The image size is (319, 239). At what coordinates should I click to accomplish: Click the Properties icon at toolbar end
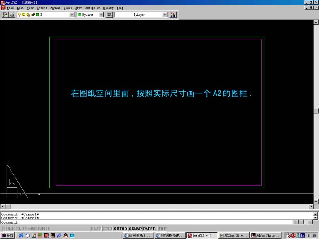coord(173,15)
